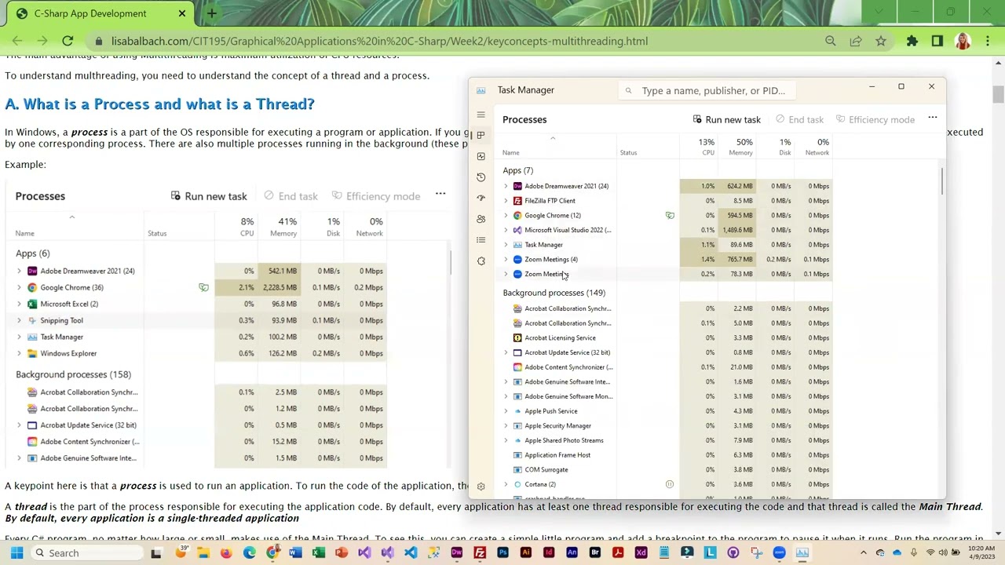Click Windows Start button
The image size is (1005, 565).
pos(16,553)
